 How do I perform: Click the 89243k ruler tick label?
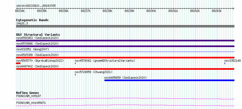click(x=217, y=11)
